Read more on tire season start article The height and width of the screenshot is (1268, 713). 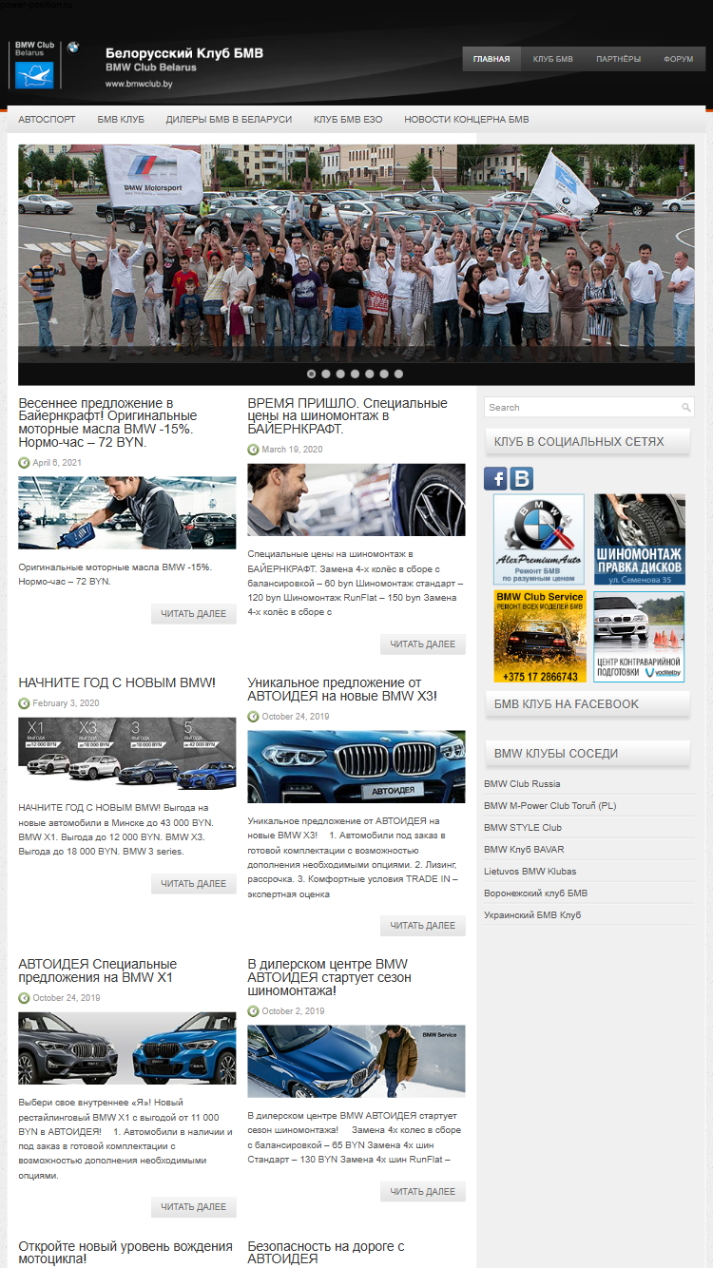423,1192
